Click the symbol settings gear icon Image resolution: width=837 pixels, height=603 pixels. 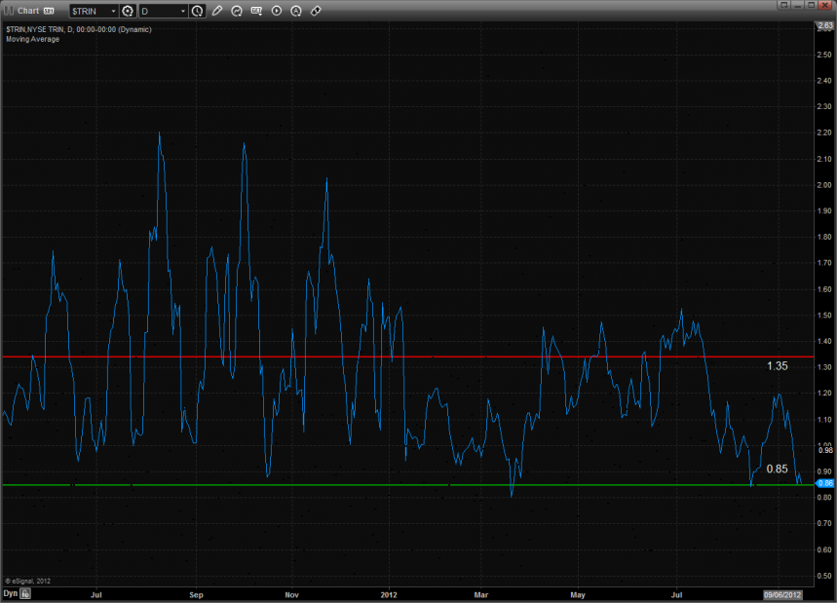(x=127, y=11)
